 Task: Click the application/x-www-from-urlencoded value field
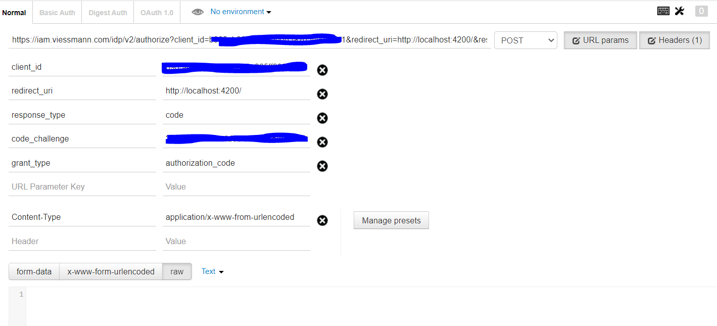point(236,217)
